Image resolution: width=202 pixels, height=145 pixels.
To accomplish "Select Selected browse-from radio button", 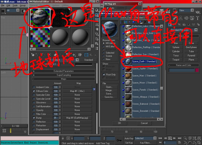I will click(103, 53).
